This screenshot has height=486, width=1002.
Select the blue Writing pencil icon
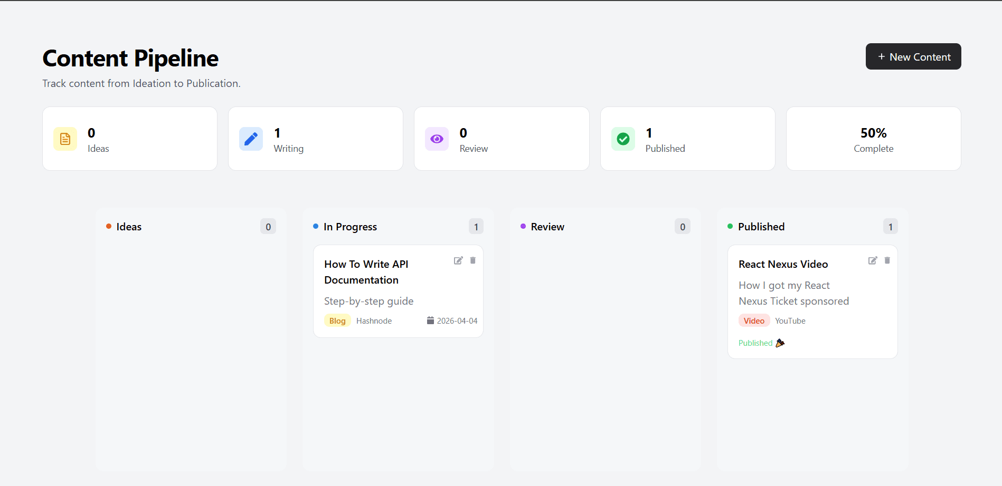coord(251,139)
